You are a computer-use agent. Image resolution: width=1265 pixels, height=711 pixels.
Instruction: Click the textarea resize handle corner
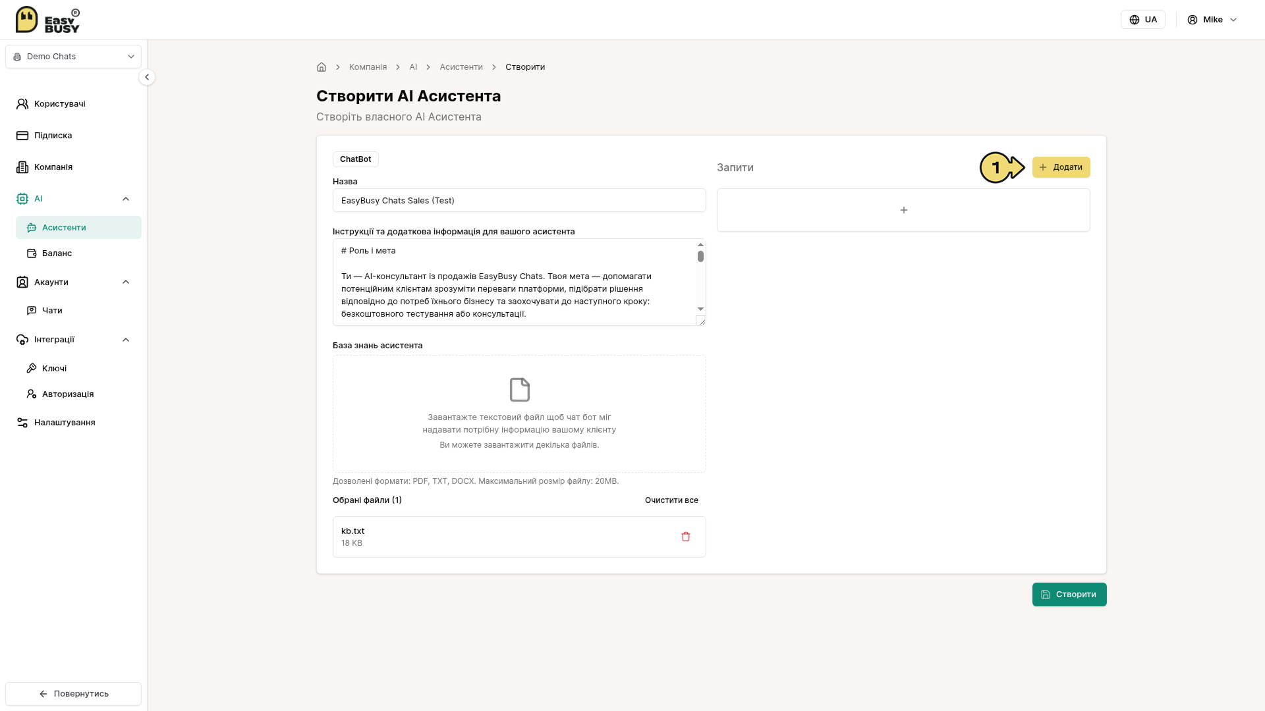(701, 321)
